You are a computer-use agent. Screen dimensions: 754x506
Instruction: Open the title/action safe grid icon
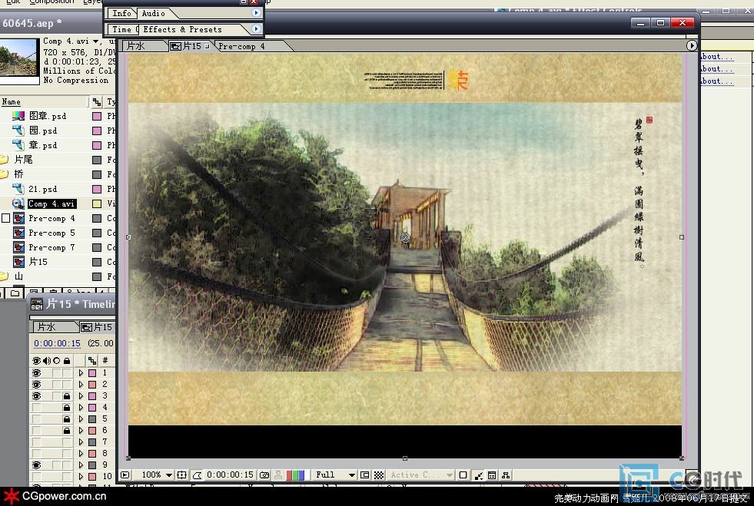click(181, 475)
